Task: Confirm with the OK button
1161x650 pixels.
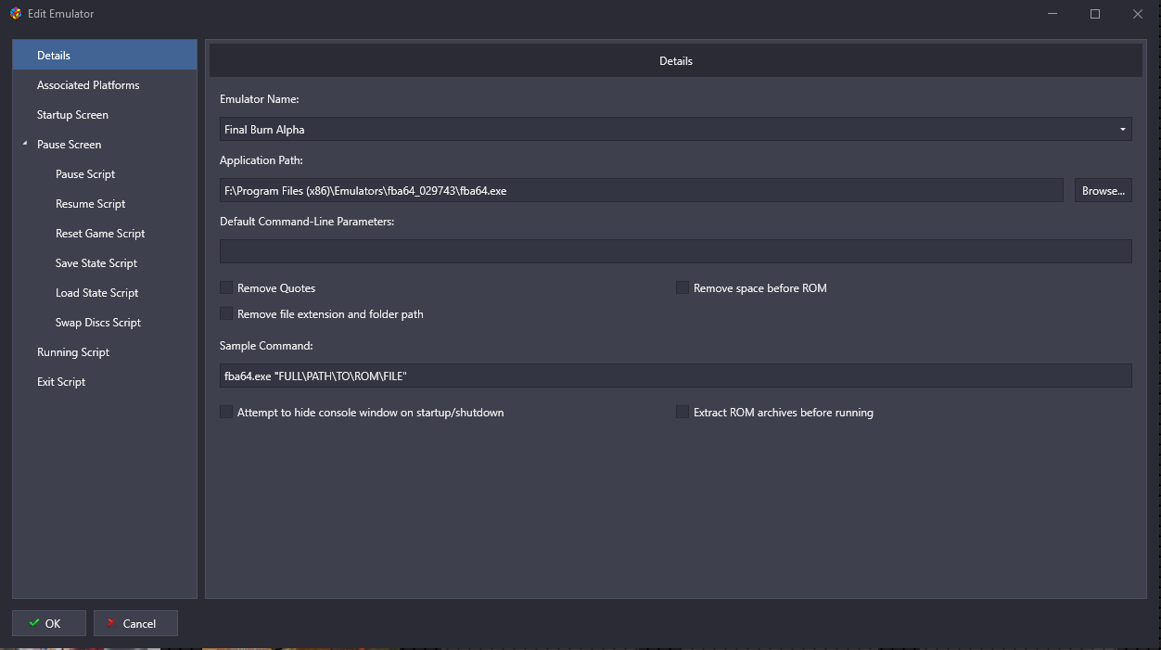Action: click(49, 623)
